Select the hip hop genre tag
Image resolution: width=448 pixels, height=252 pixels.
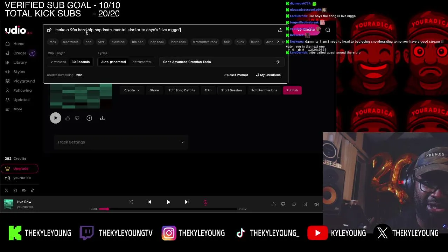click(x=138, y=42)
